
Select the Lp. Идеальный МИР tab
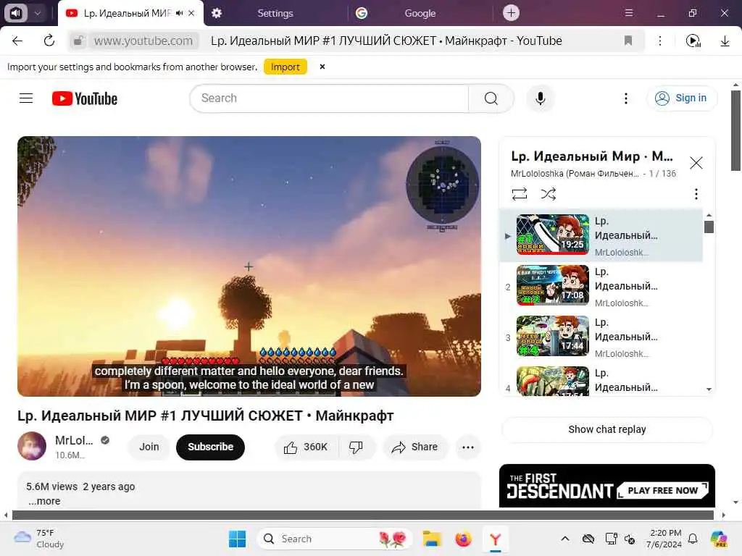tap(127, 13)
